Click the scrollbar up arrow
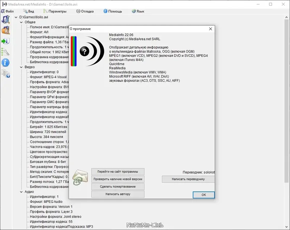 tap(286, 17)
